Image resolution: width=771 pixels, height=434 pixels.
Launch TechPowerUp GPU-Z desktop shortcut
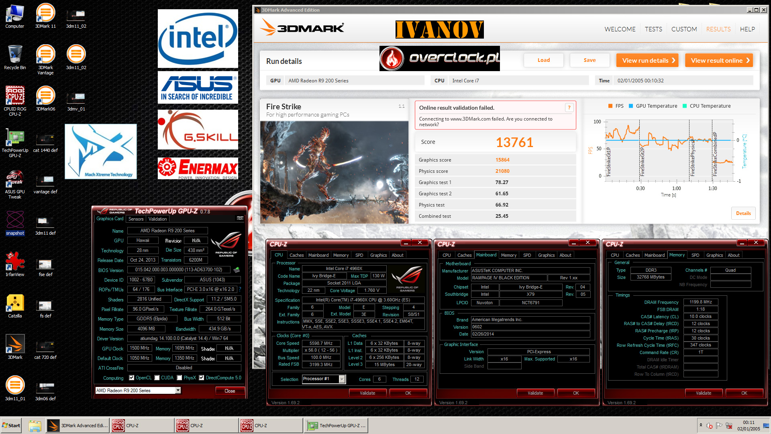point(15,143)
